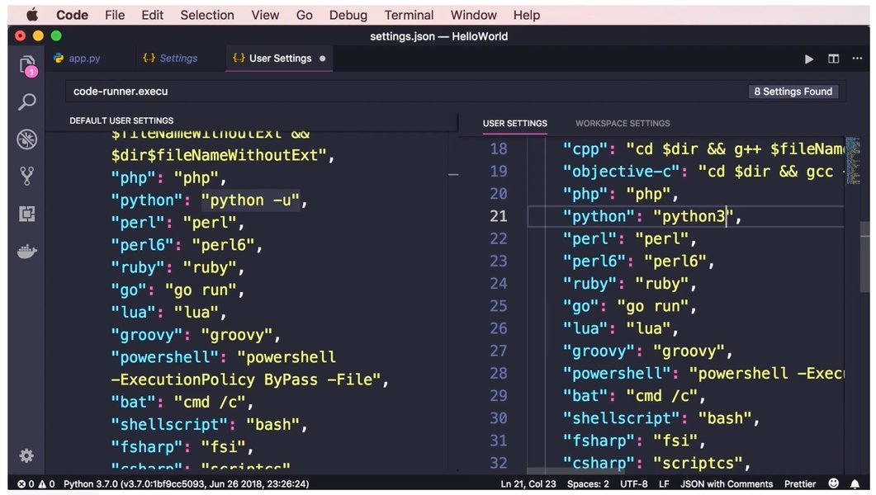Open the Manage gear icon

26,456
